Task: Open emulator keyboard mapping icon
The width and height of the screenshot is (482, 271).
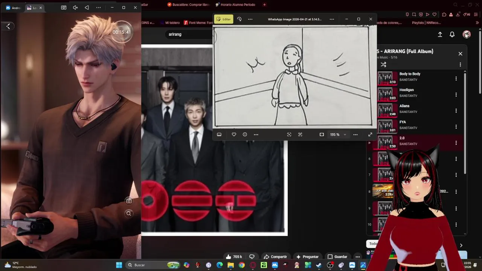Action: coord(64,8)
